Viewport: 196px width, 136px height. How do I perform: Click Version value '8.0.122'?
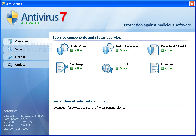click(x=25, y=125)
